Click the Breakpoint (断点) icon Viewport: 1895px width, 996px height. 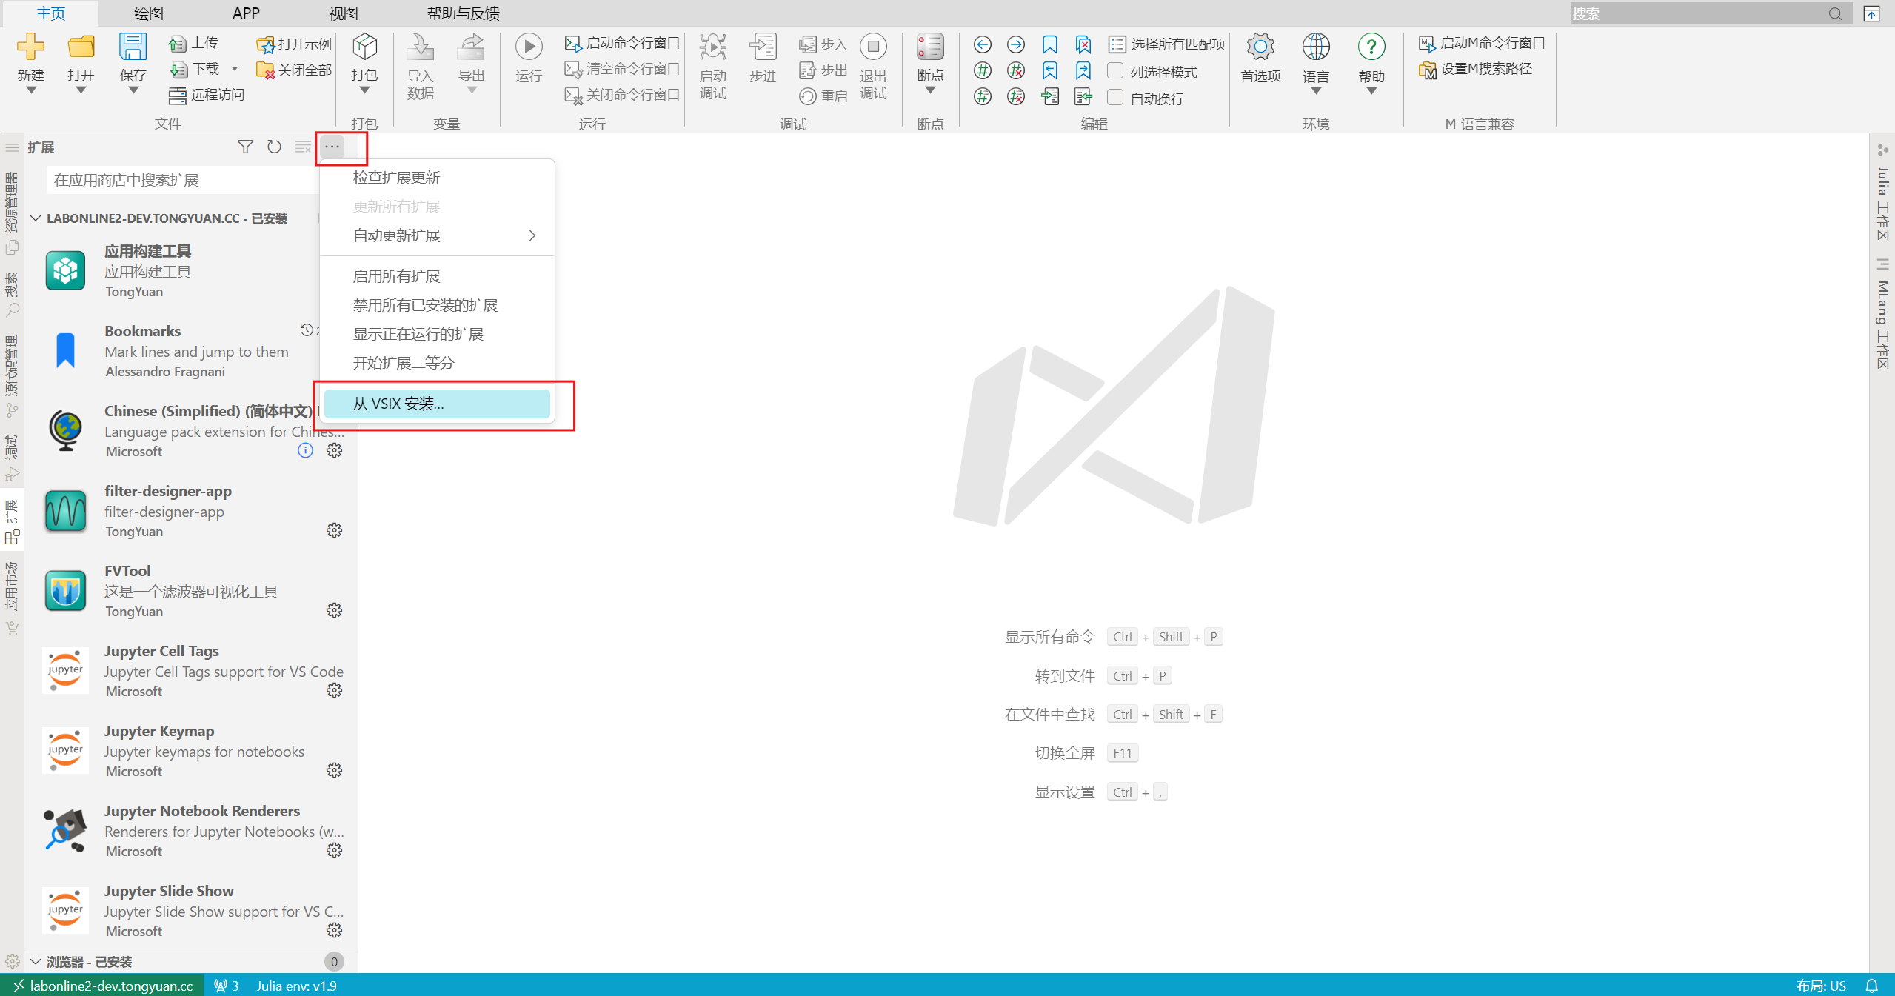tap(929, 47)
